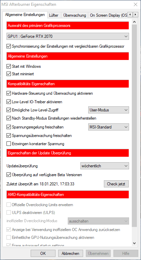Toggle Start mit Windows checkbox
This screenshot has height=260, width=141.
click(9, 66)
